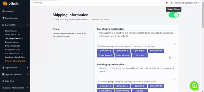Image resolution: width=204 pixels, height=92 pixels.
Task: Open Animated Add to Cart
Action: coord(14,54)
